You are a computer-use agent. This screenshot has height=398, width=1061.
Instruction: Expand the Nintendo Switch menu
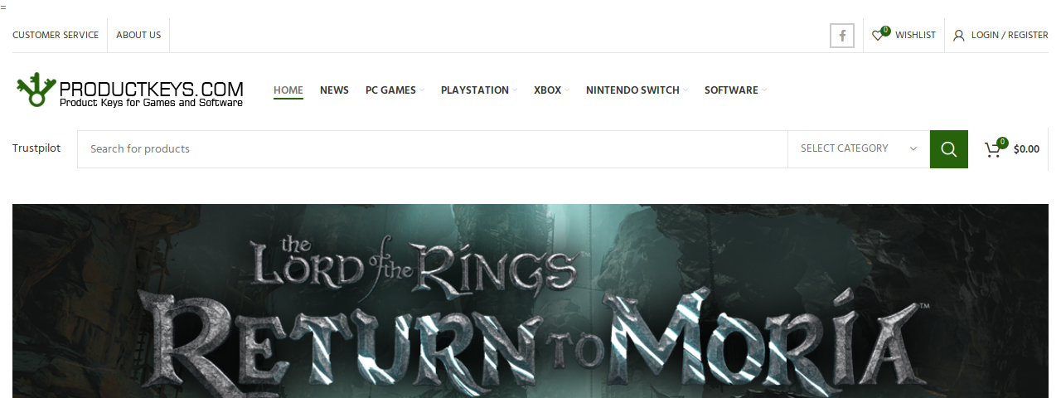[x=637, y=90]
